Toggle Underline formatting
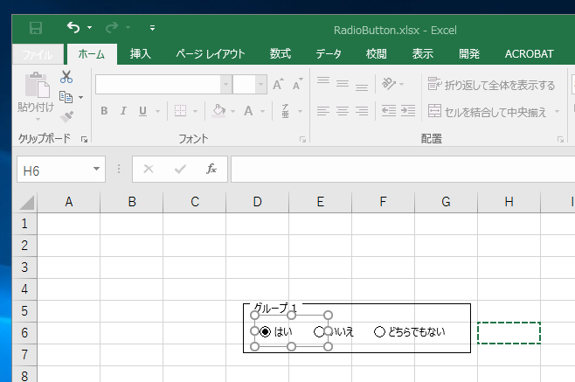Screen dimensions: 575x382 pyautogui.click(x=143, y=111)
